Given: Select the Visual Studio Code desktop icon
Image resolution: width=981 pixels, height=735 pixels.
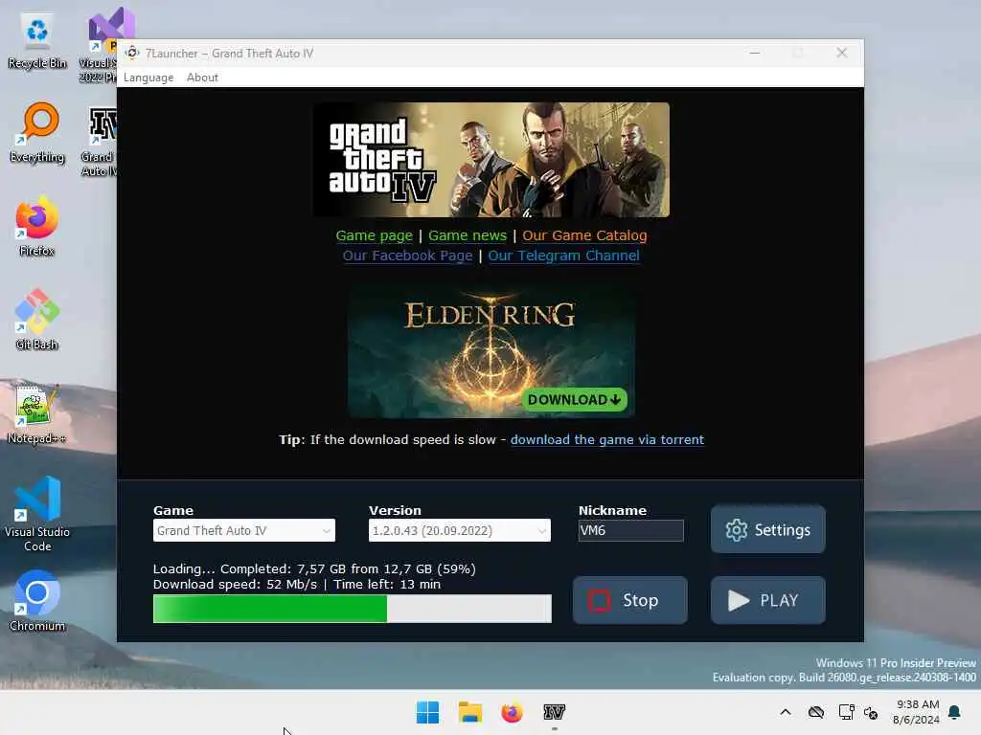Looking at the screenshot, I should click(37, 514).
